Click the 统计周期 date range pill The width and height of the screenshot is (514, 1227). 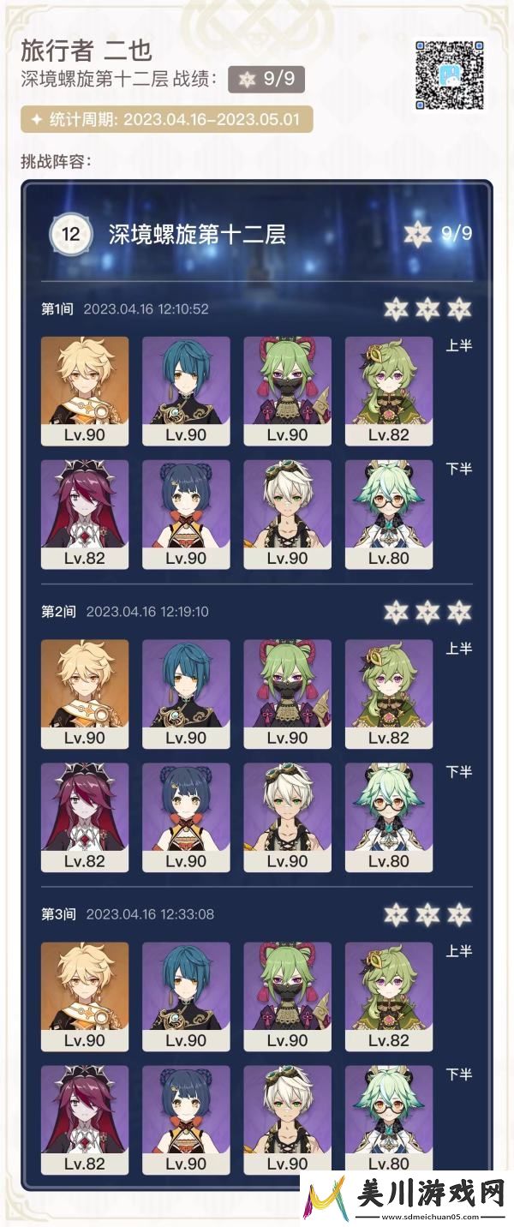tap(167, 120)
